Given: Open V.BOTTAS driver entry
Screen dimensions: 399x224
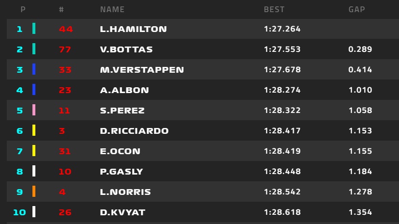Looking at the screenshot, I should (x=126, y=49).
